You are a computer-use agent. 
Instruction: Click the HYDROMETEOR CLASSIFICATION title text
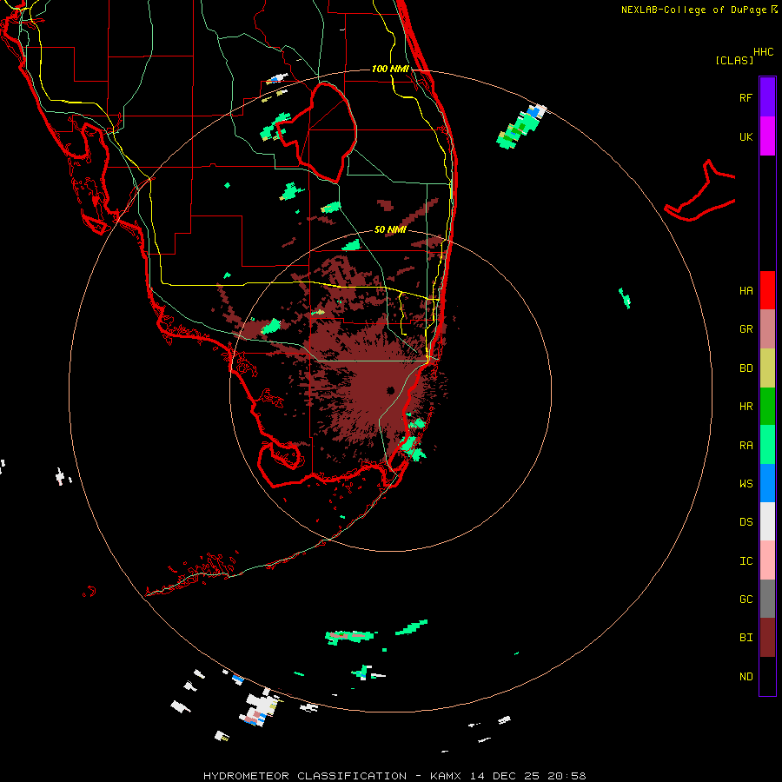pos(305,776)
